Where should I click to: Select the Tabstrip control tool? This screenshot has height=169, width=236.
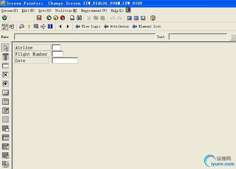pos(6,102)
